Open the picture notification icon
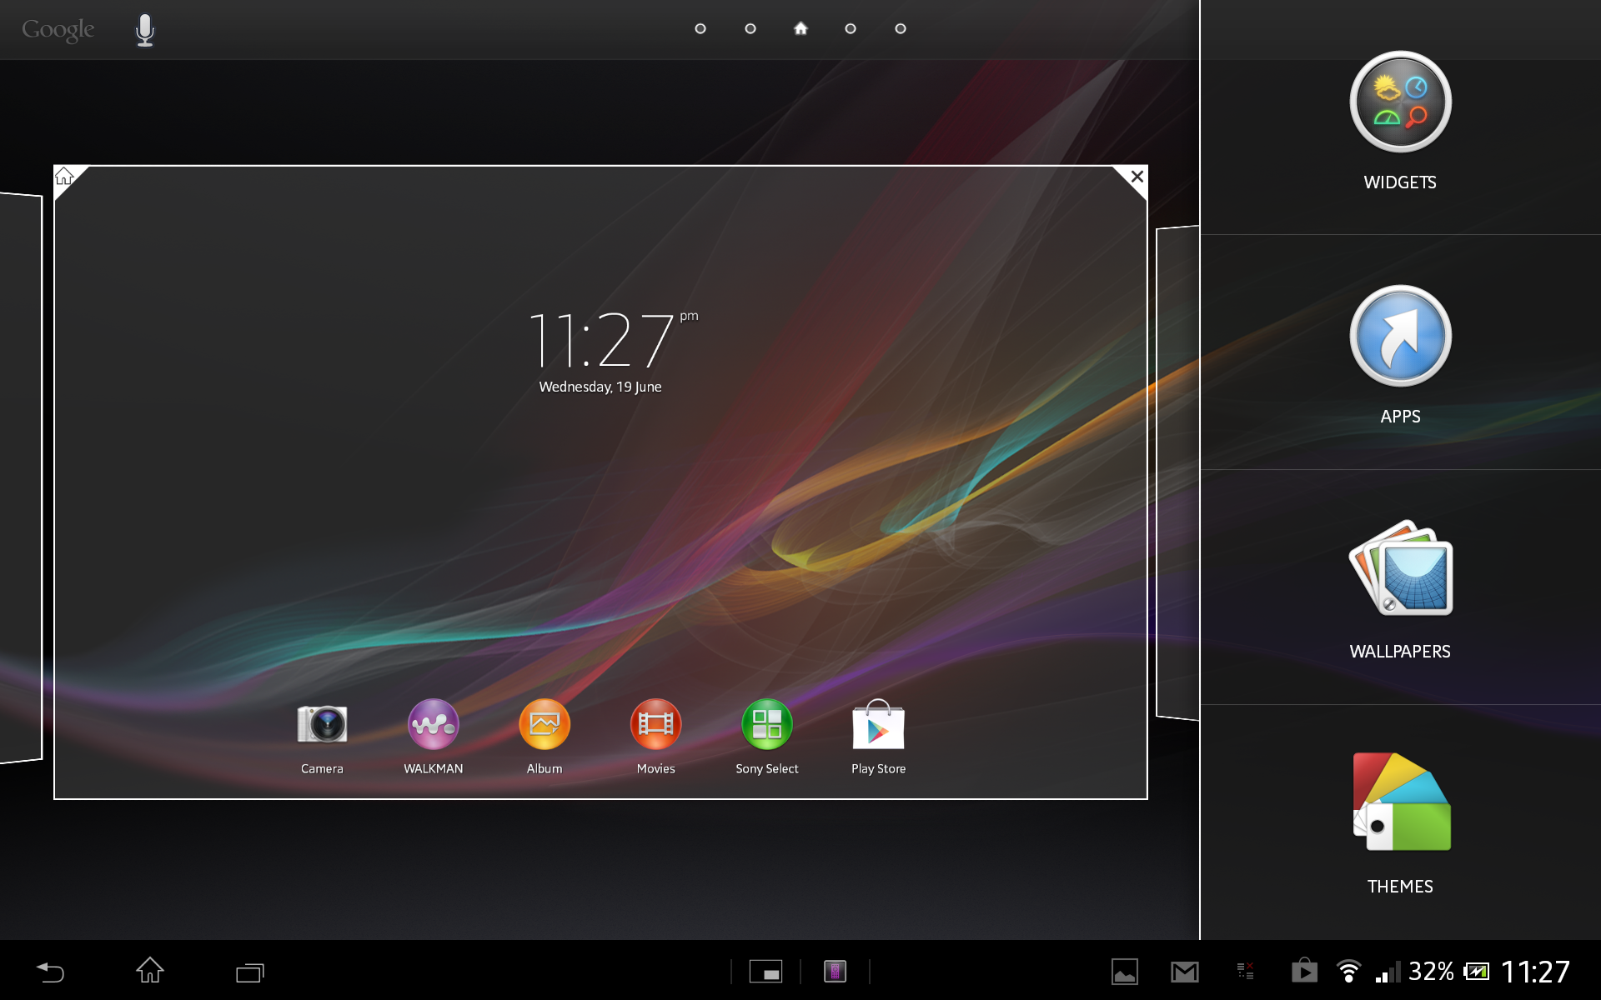Image resolution: width=1601 pixels, height=1000 pixels. coord(1125,972)
